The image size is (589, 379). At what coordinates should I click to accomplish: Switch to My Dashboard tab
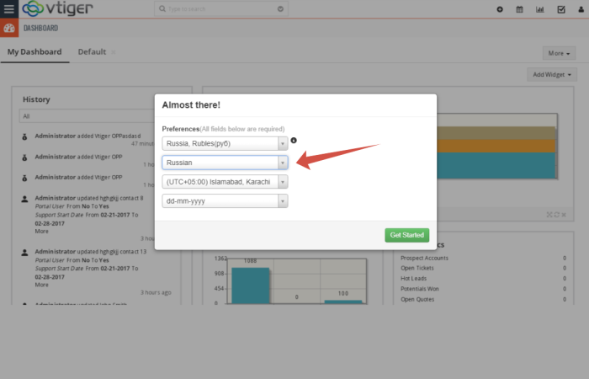34,52
